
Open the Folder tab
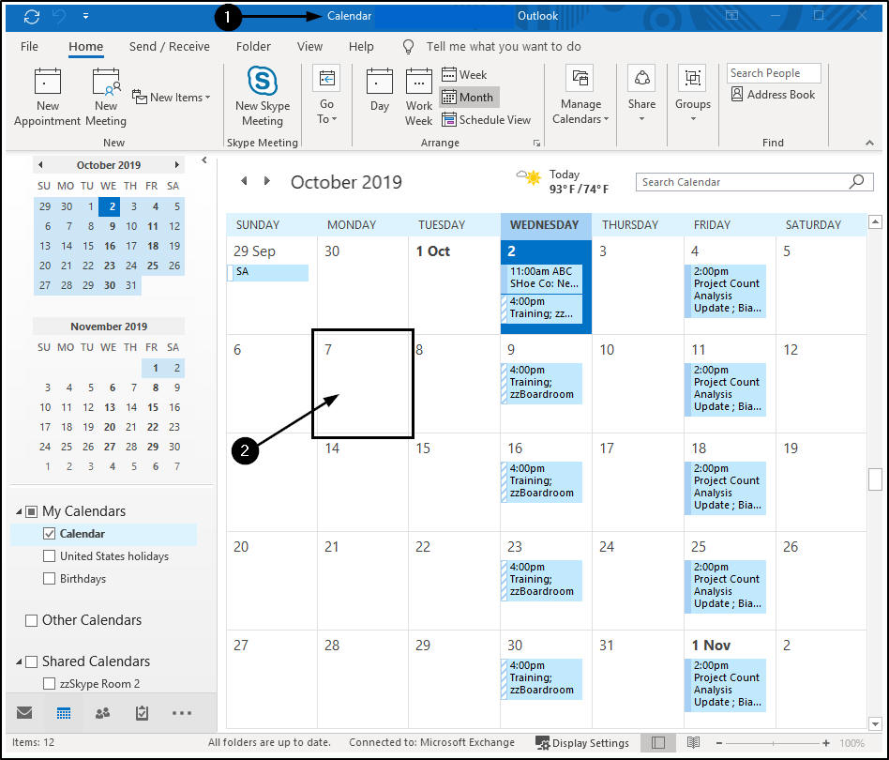(253, 47)
